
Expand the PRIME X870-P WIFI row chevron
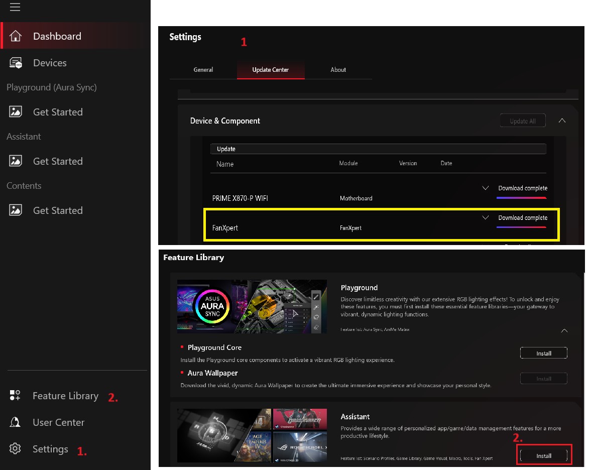coord(485,188)
